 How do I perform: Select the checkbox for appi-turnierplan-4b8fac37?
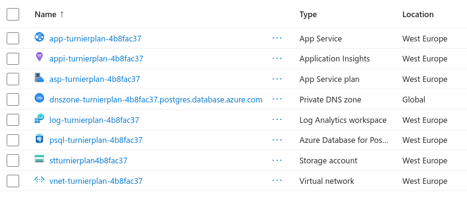(13, 59)
